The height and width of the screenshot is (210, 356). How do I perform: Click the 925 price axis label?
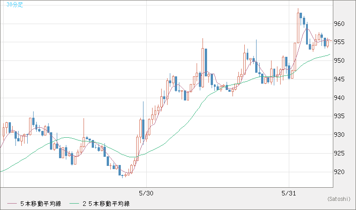[x=339, y=154]
